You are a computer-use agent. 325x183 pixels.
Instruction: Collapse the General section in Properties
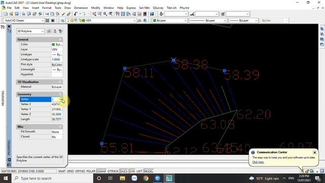pyautogui.click(x=60, y=40)
